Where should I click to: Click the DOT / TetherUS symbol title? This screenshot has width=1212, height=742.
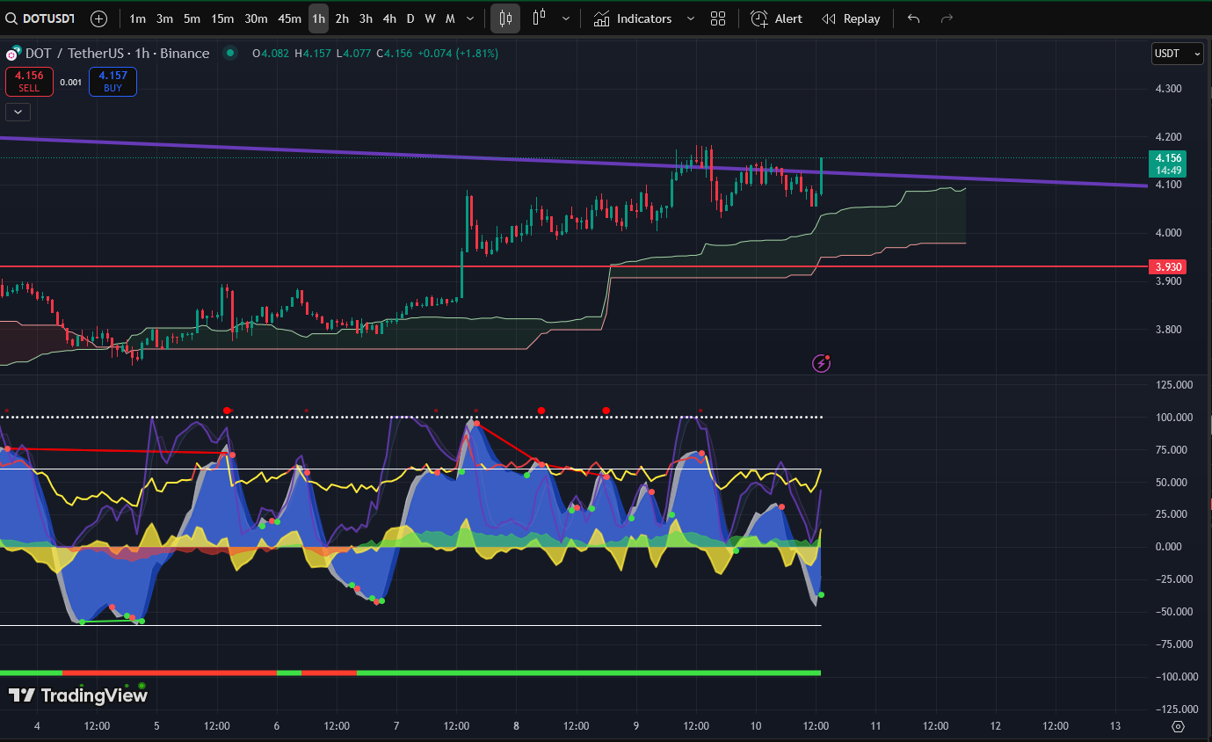(77, 54)
